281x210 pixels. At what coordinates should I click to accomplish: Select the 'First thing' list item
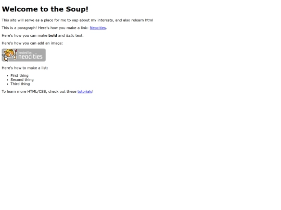pos(19,76)
